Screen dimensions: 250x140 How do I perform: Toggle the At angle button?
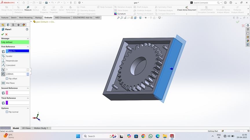(x=3, y=69)
